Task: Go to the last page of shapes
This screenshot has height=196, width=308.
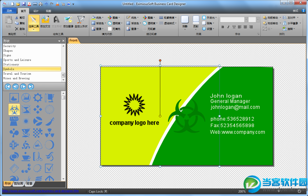Action: coord(31,87)
